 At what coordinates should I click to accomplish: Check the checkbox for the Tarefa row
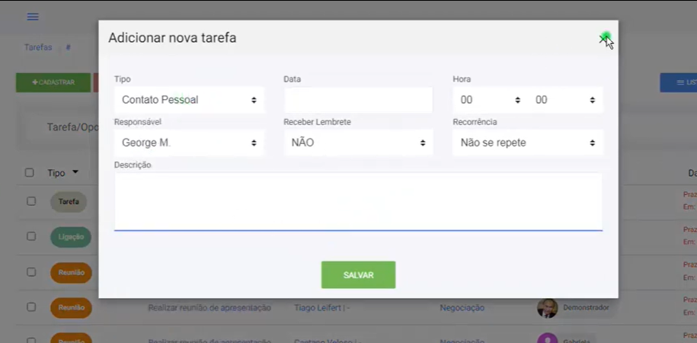31,201
